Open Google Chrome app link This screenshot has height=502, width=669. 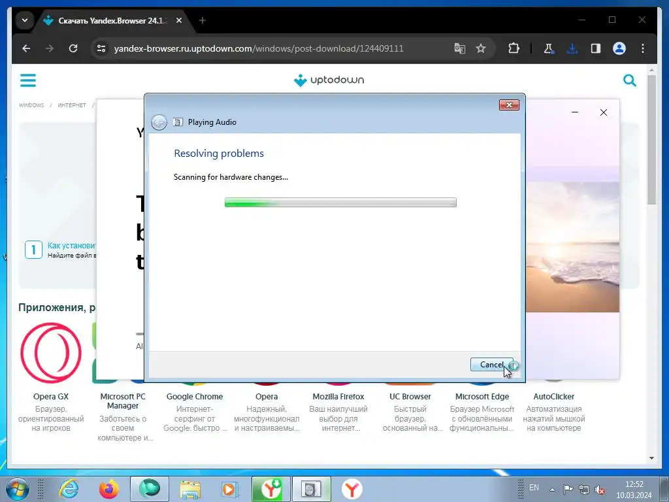click(195, 397)
